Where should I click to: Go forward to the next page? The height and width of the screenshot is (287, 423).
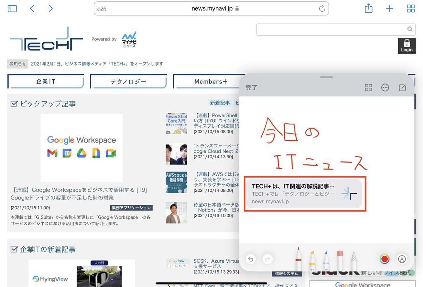pos(50,8)
